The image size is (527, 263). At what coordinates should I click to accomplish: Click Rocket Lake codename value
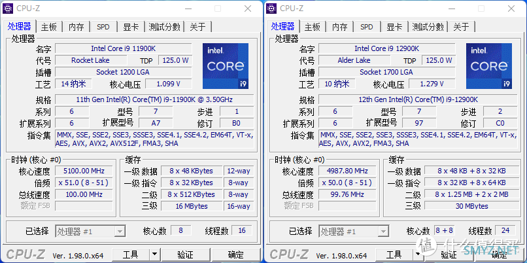90,60
